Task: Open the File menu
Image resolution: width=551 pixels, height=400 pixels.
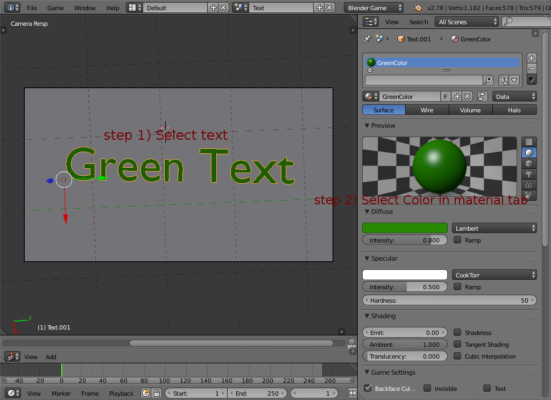Action: coord(32,8)
